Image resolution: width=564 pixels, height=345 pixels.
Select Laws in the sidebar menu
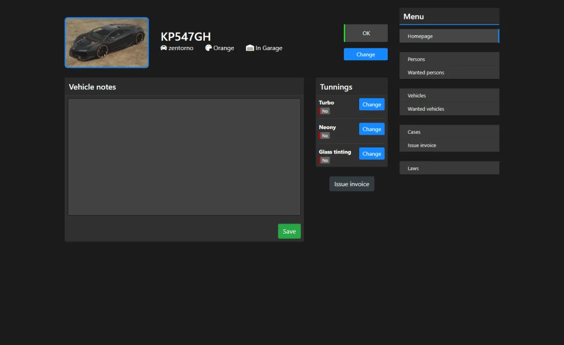click(449, 168)
